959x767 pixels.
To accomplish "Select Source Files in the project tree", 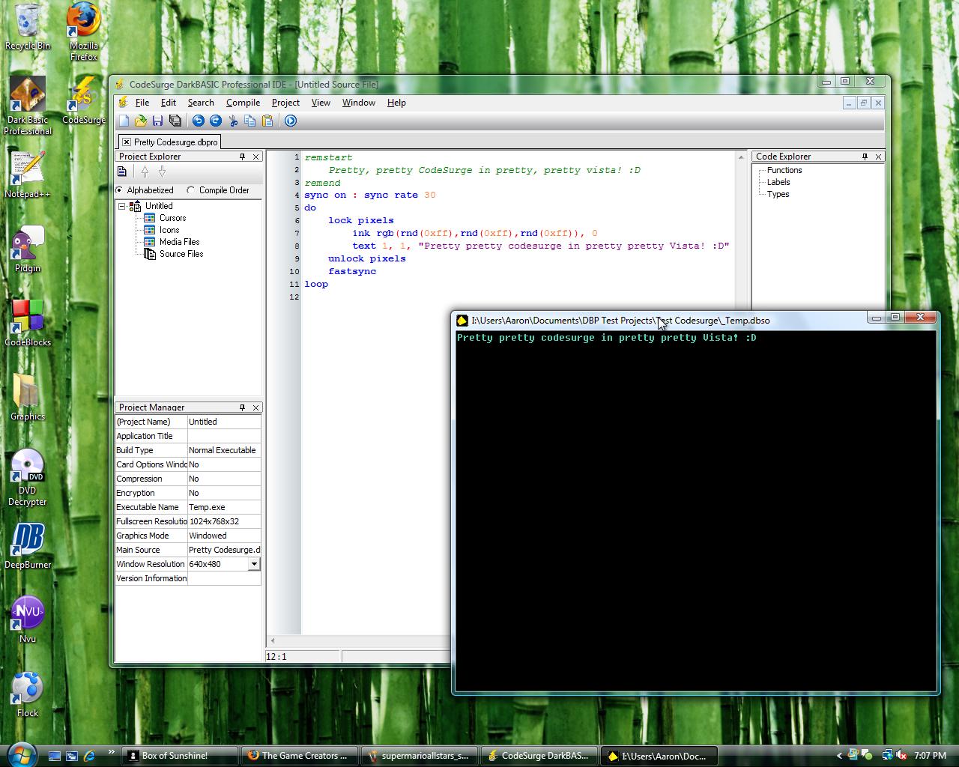I will (x=181, y=254).
